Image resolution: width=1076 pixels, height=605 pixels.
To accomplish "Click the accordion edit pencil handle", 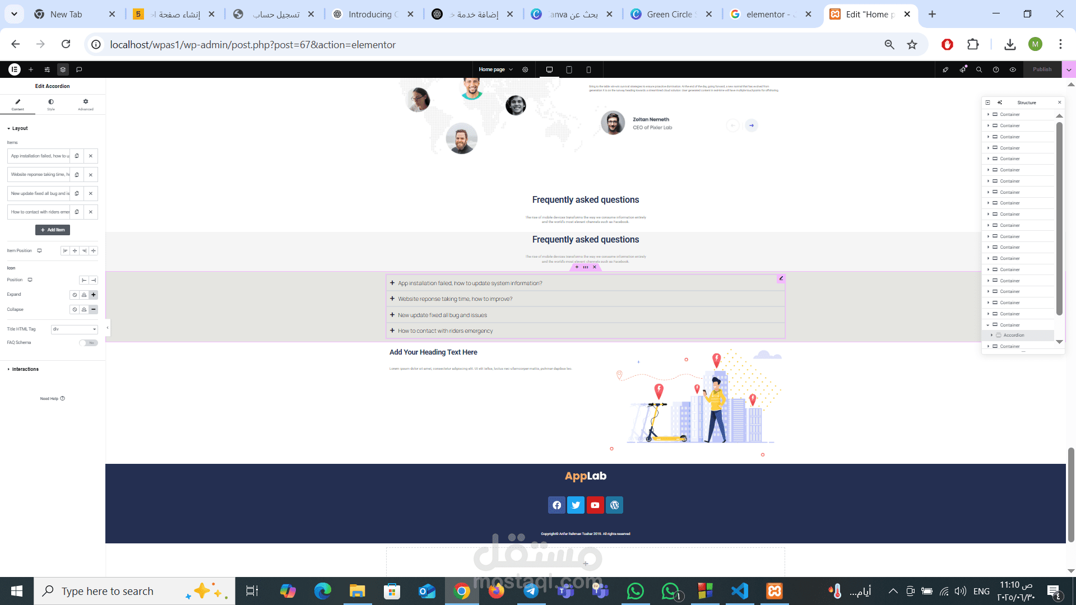I will (x=781, y=278).
